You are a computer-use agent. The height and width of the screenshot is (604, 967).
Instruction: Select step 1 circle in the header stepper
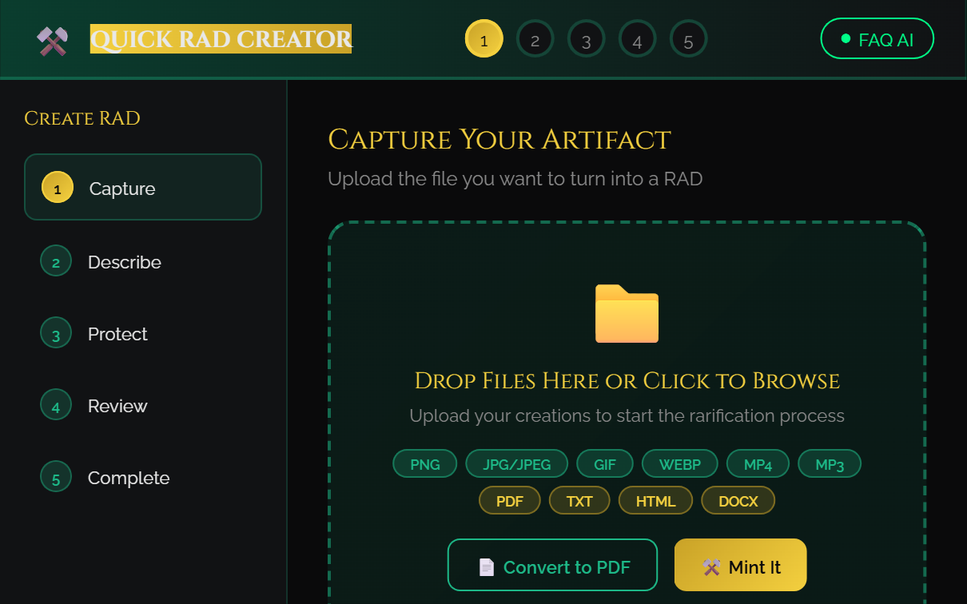tap(484, 38)
